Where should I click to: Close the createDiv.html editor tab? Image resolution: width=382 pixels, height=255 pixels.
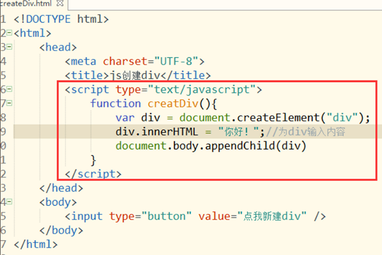[x=60, y=3]
